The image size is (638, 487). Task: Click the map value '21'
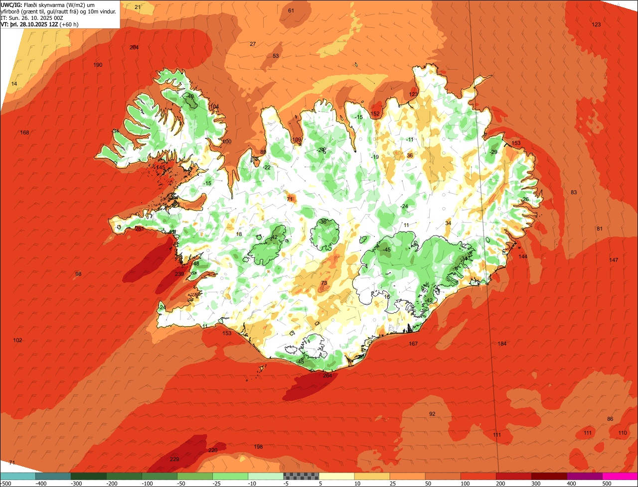pyautogui.click(x=138, y=7)
